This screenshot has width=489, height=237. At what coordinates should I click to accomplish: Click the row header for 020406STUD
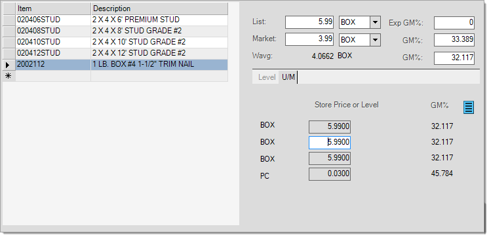(9, 20)
